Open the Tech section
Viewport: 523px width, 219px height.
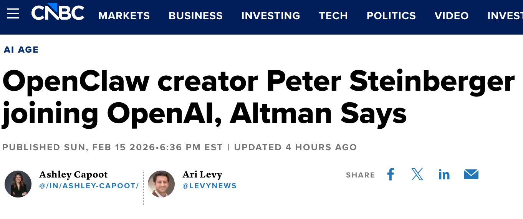click(x=333, y=16)
